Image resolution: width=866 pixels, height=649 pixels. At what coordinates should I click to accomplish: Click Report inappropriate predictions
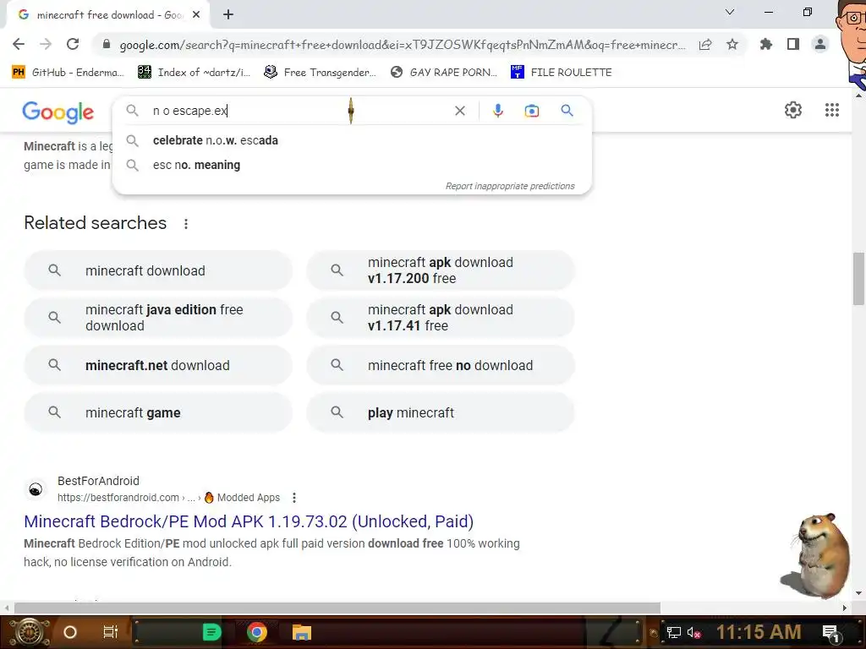pos(510,186)
